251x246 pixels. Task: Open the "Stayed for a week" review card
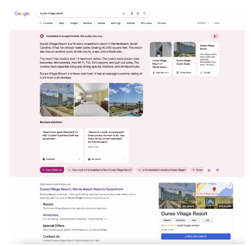[x=107, y=145]
